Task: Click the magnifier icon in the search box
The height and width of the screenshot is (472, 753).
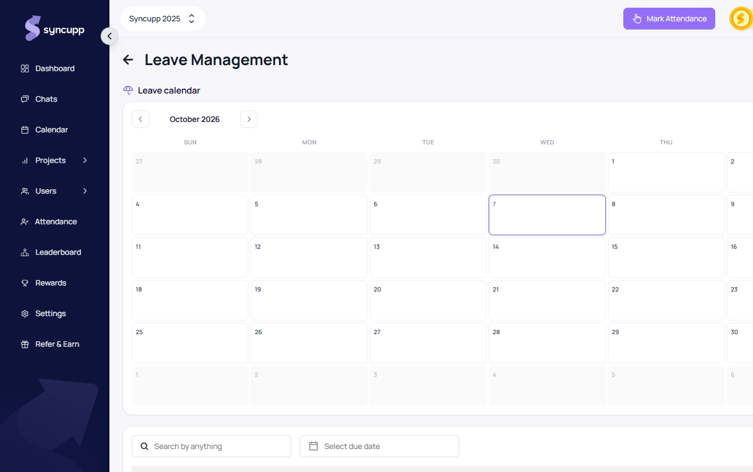Action: (144, 446)
